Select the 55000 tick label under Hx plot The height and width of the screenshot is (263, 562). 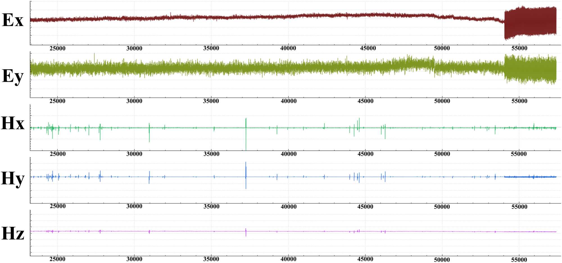click(x=519, y=154)
